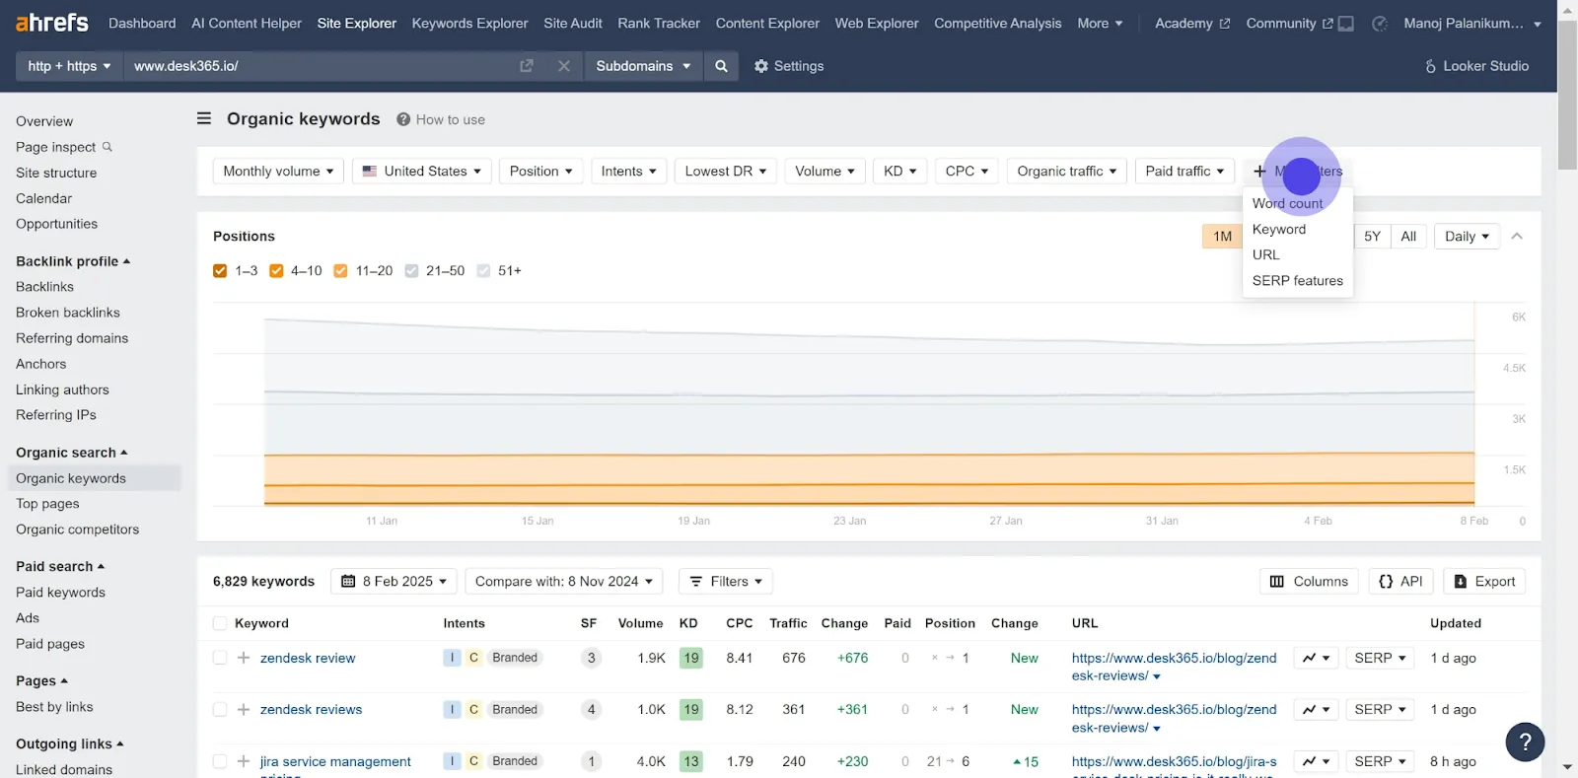Click the All time range button
This screenshot has width=1578, height=778.
pos(1408,237)
